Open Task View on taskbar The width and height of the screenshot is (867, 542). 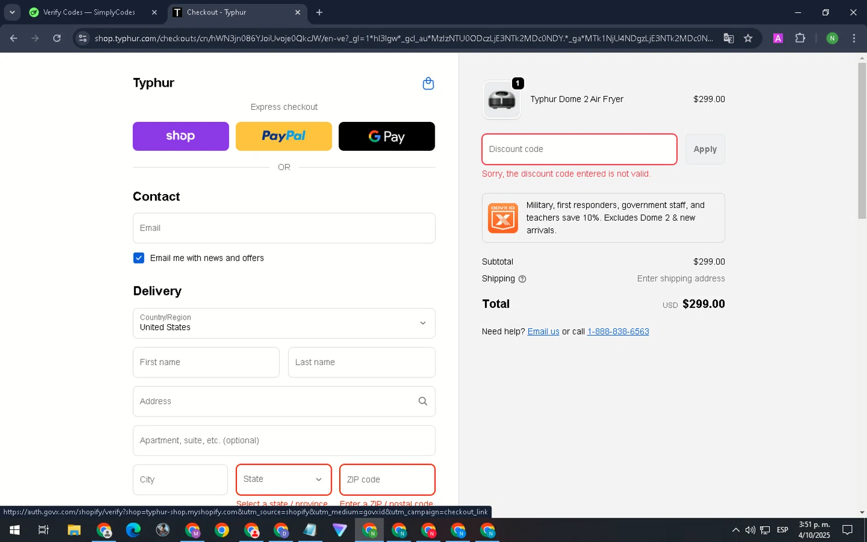point(43,530)
